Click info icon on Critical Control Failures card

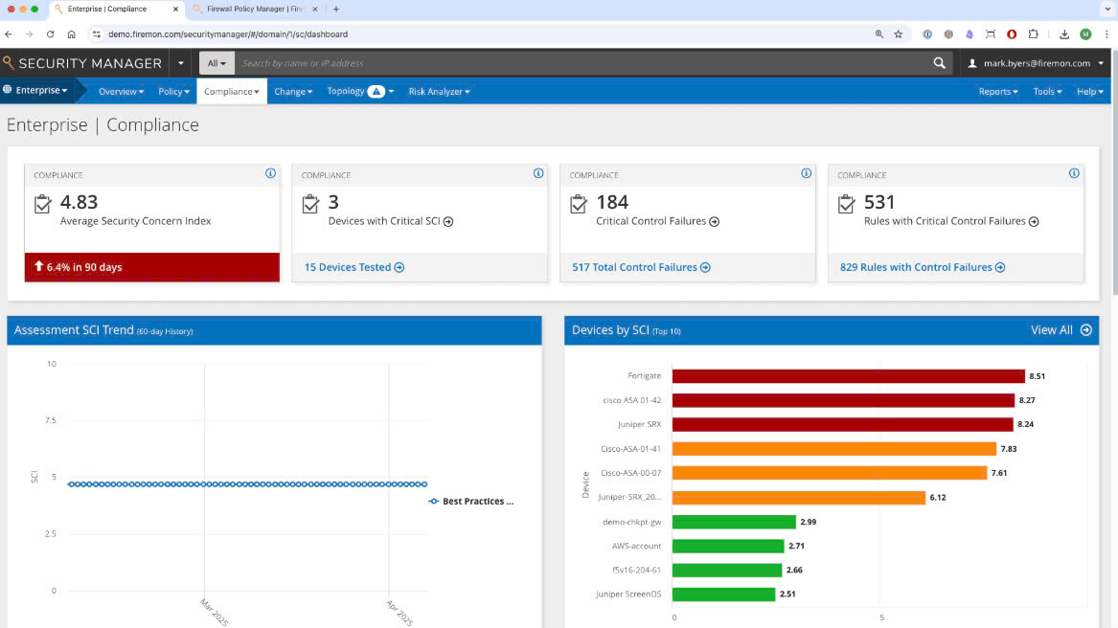806,173
